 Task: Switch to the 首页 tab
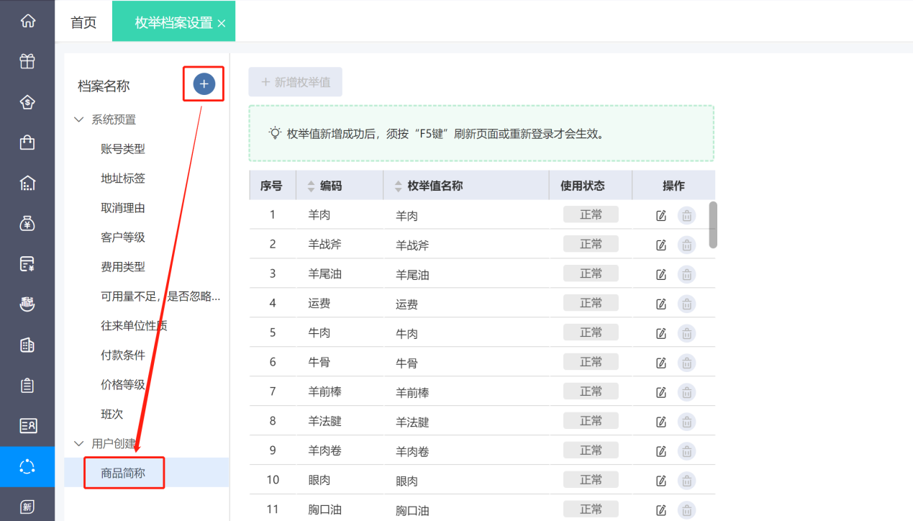(x=83, y=22)
